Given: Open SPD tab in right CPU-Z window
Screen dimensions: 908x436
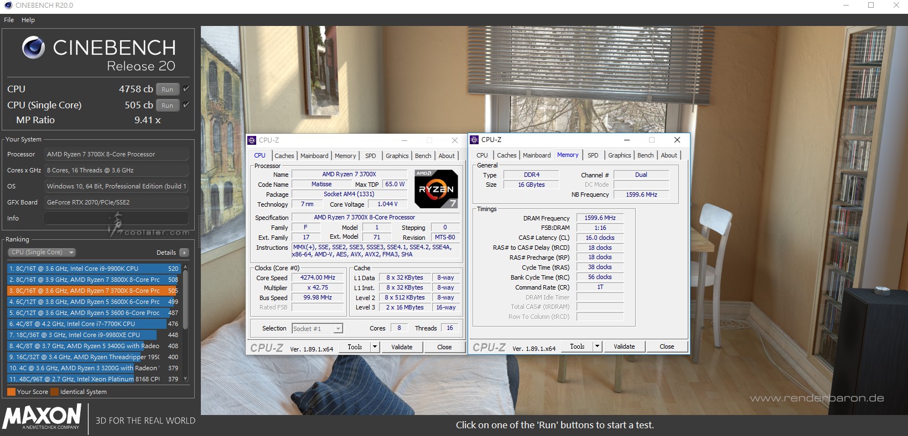Looking at the screenshot, I should click(x=593, y=155).
